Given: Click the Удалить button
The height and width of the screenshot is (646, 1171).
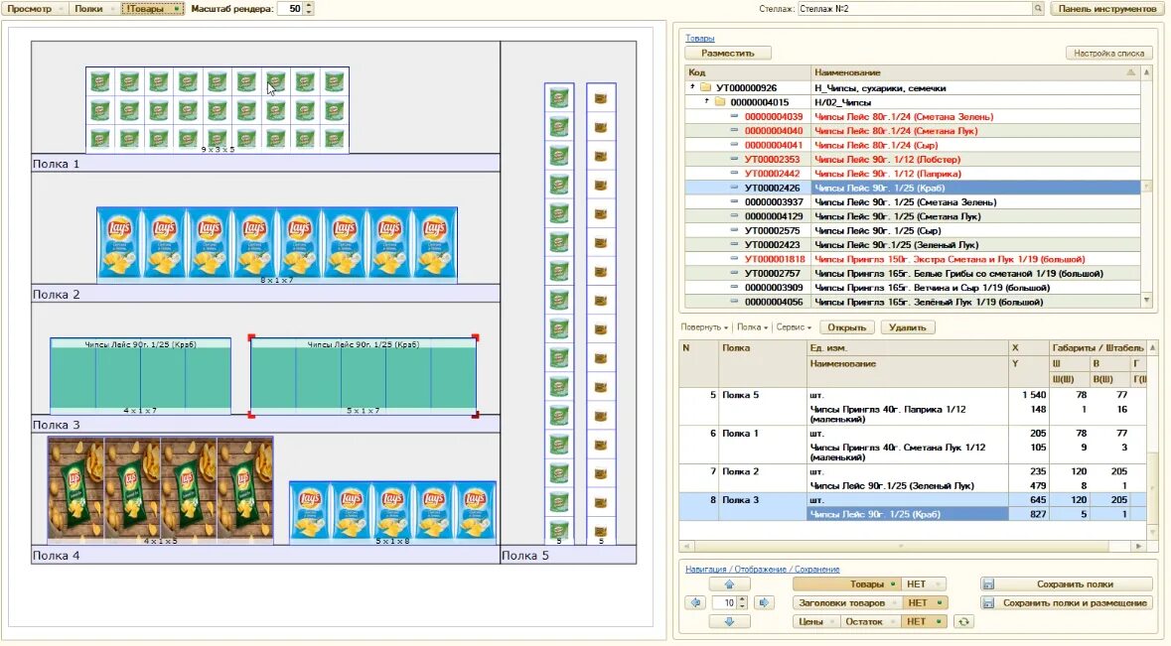Looking at the screenshot, I should [908, 327].
